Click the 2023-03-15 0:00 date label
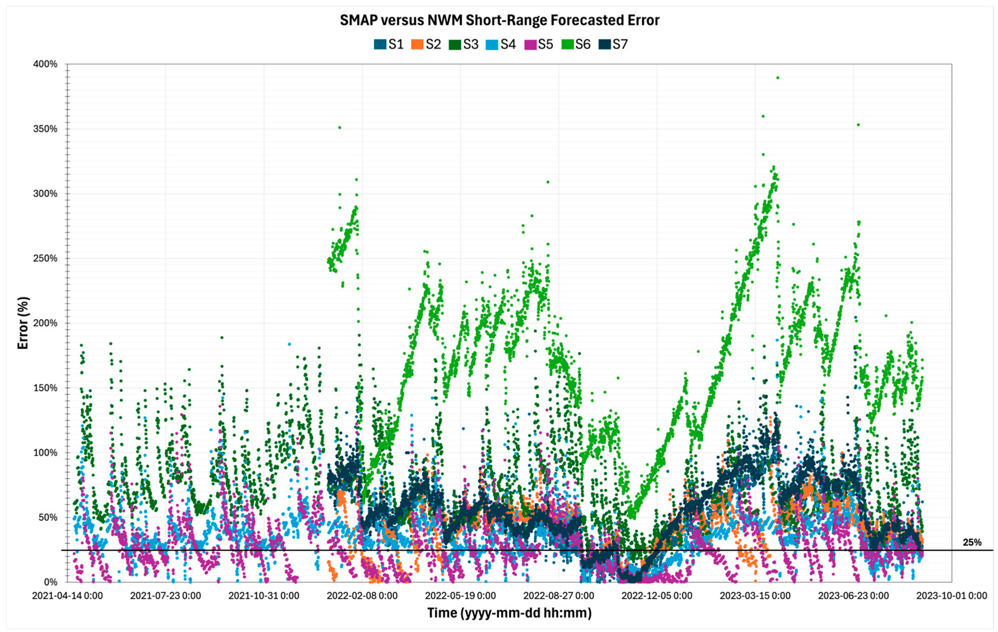This screenshot has width=998, height=632. coord(755,596)
